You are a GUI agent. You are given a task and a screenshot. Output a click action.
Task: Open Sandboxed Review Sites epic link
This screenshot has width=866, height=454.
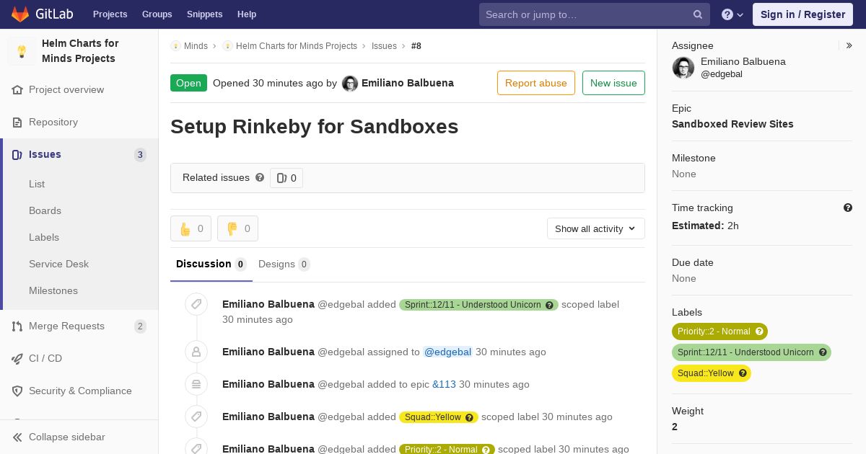coord(732,124)
